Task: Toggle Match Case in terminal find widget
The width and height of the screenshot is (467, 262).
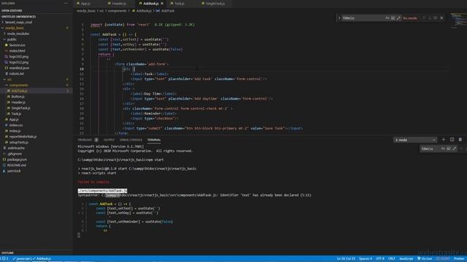Action: pyautogui.click(x=443, y=148)
